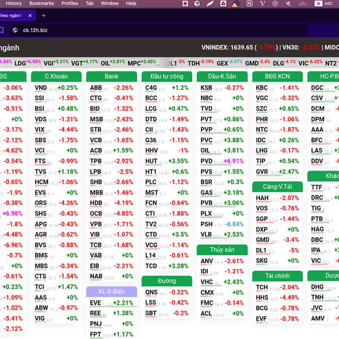Click the bookmark icon beside the address bar
The image size is (339, 339).
click(x=1, y=31)
